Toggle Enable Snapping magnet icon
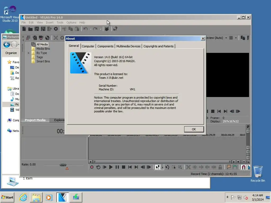This screenshot has width=271, height=203. 243,167
